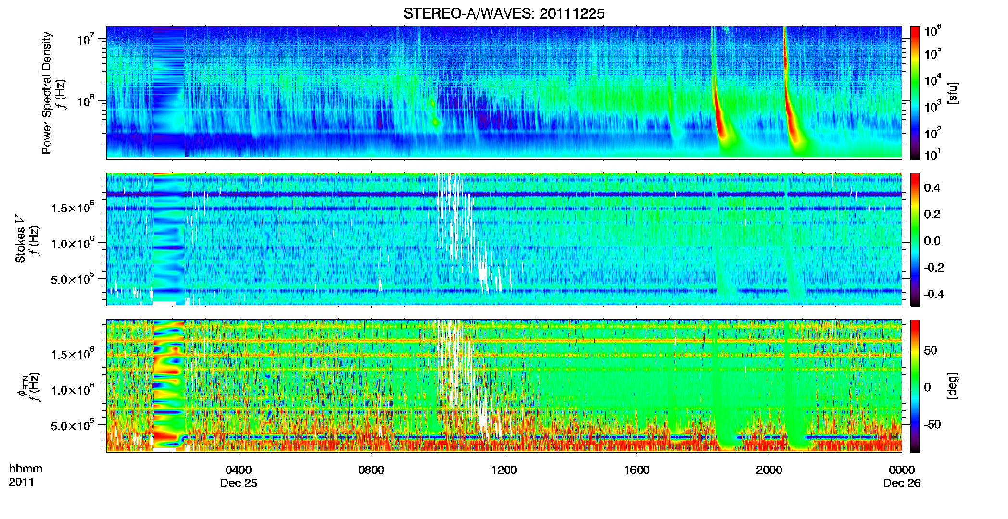Click the [sfu] colorbar unit label
The height and width of the screenshot is (519, 1008).
pyautogui.click(x=953, y=93)
